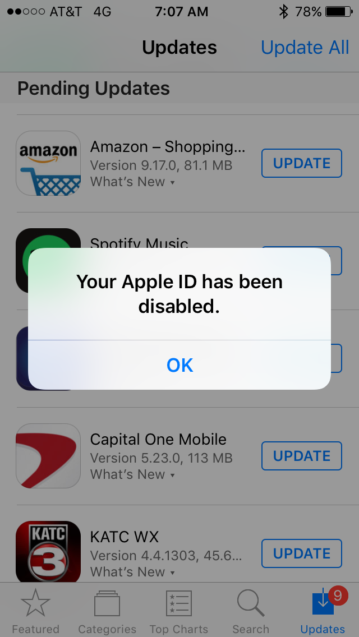This screenshot has width=359, height=637.
Task: Tap OK on the Apple ID alert
Action: point(179,365)
